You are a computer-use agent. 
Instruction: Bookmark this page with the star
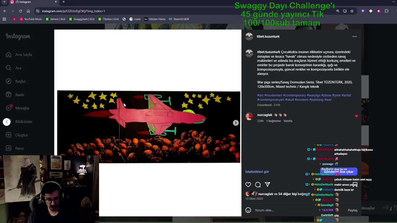(x=352, y=11)
